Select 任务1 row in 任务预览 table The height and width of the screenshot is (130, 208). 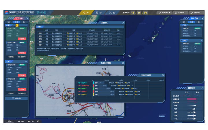(x=80, y=33)
